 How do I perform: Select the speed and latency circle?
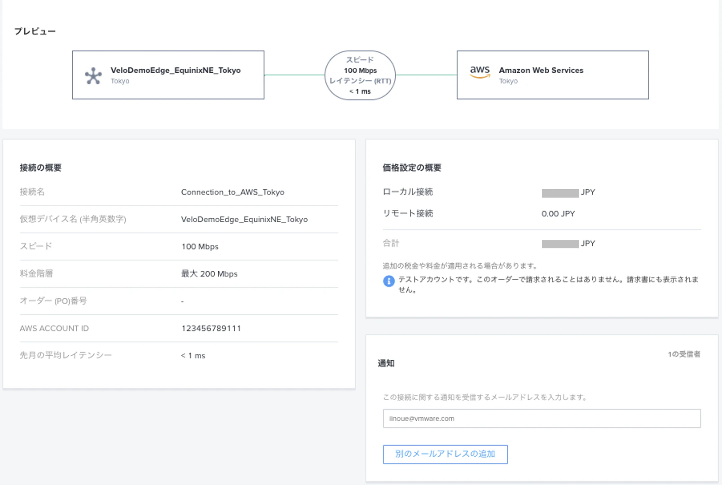click(x=360, y=75)
